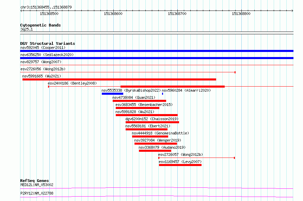
Task: Open the esv2726057 (Wong2012b) label
Action: (x=180, y=154)
